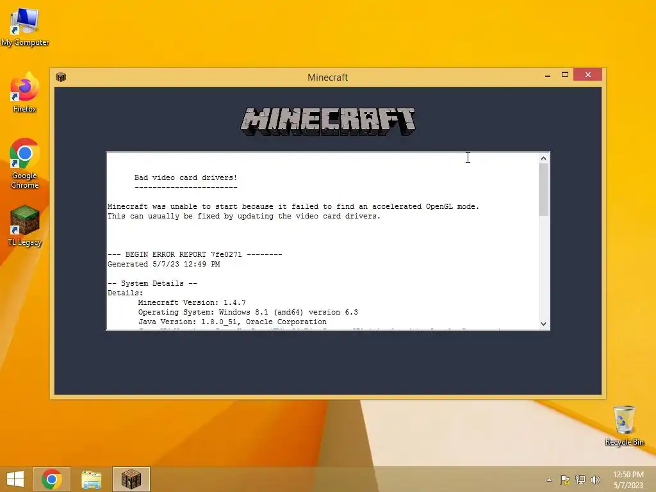Screen dimensions: 656x492
Task: Click the 'updating the video card drivers' line
Action: coord(244,216)
